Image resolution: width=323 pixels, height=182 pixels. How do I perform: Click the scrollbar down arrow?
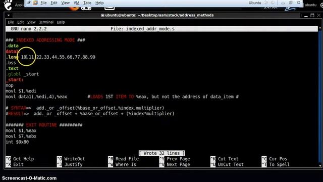pyautogui.click(x=320, y=166)
